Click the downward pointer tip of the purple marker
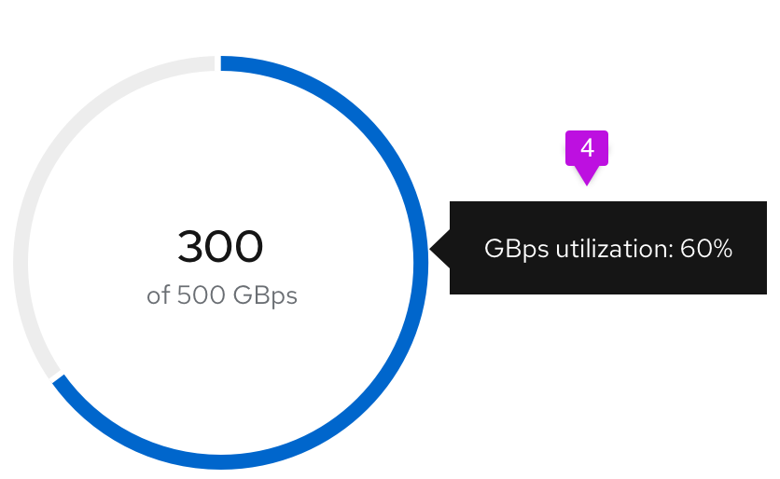The image size is (780, 479). point(587,182)
